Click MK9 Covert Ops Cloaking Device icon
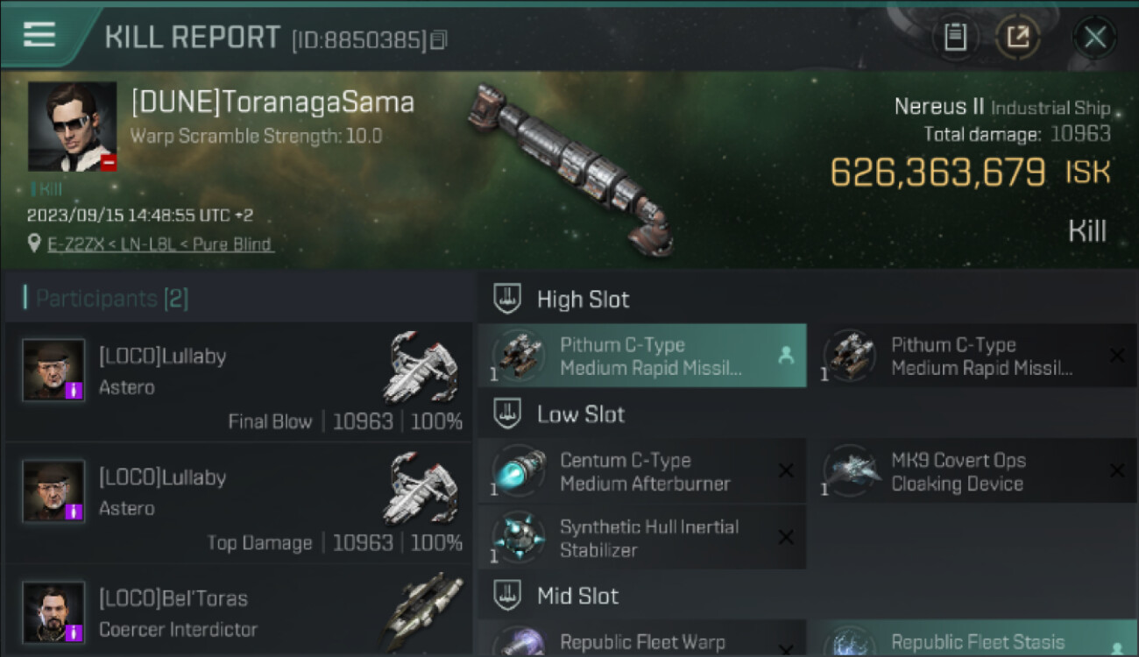The image size is (1139, 657). [850, 471]
